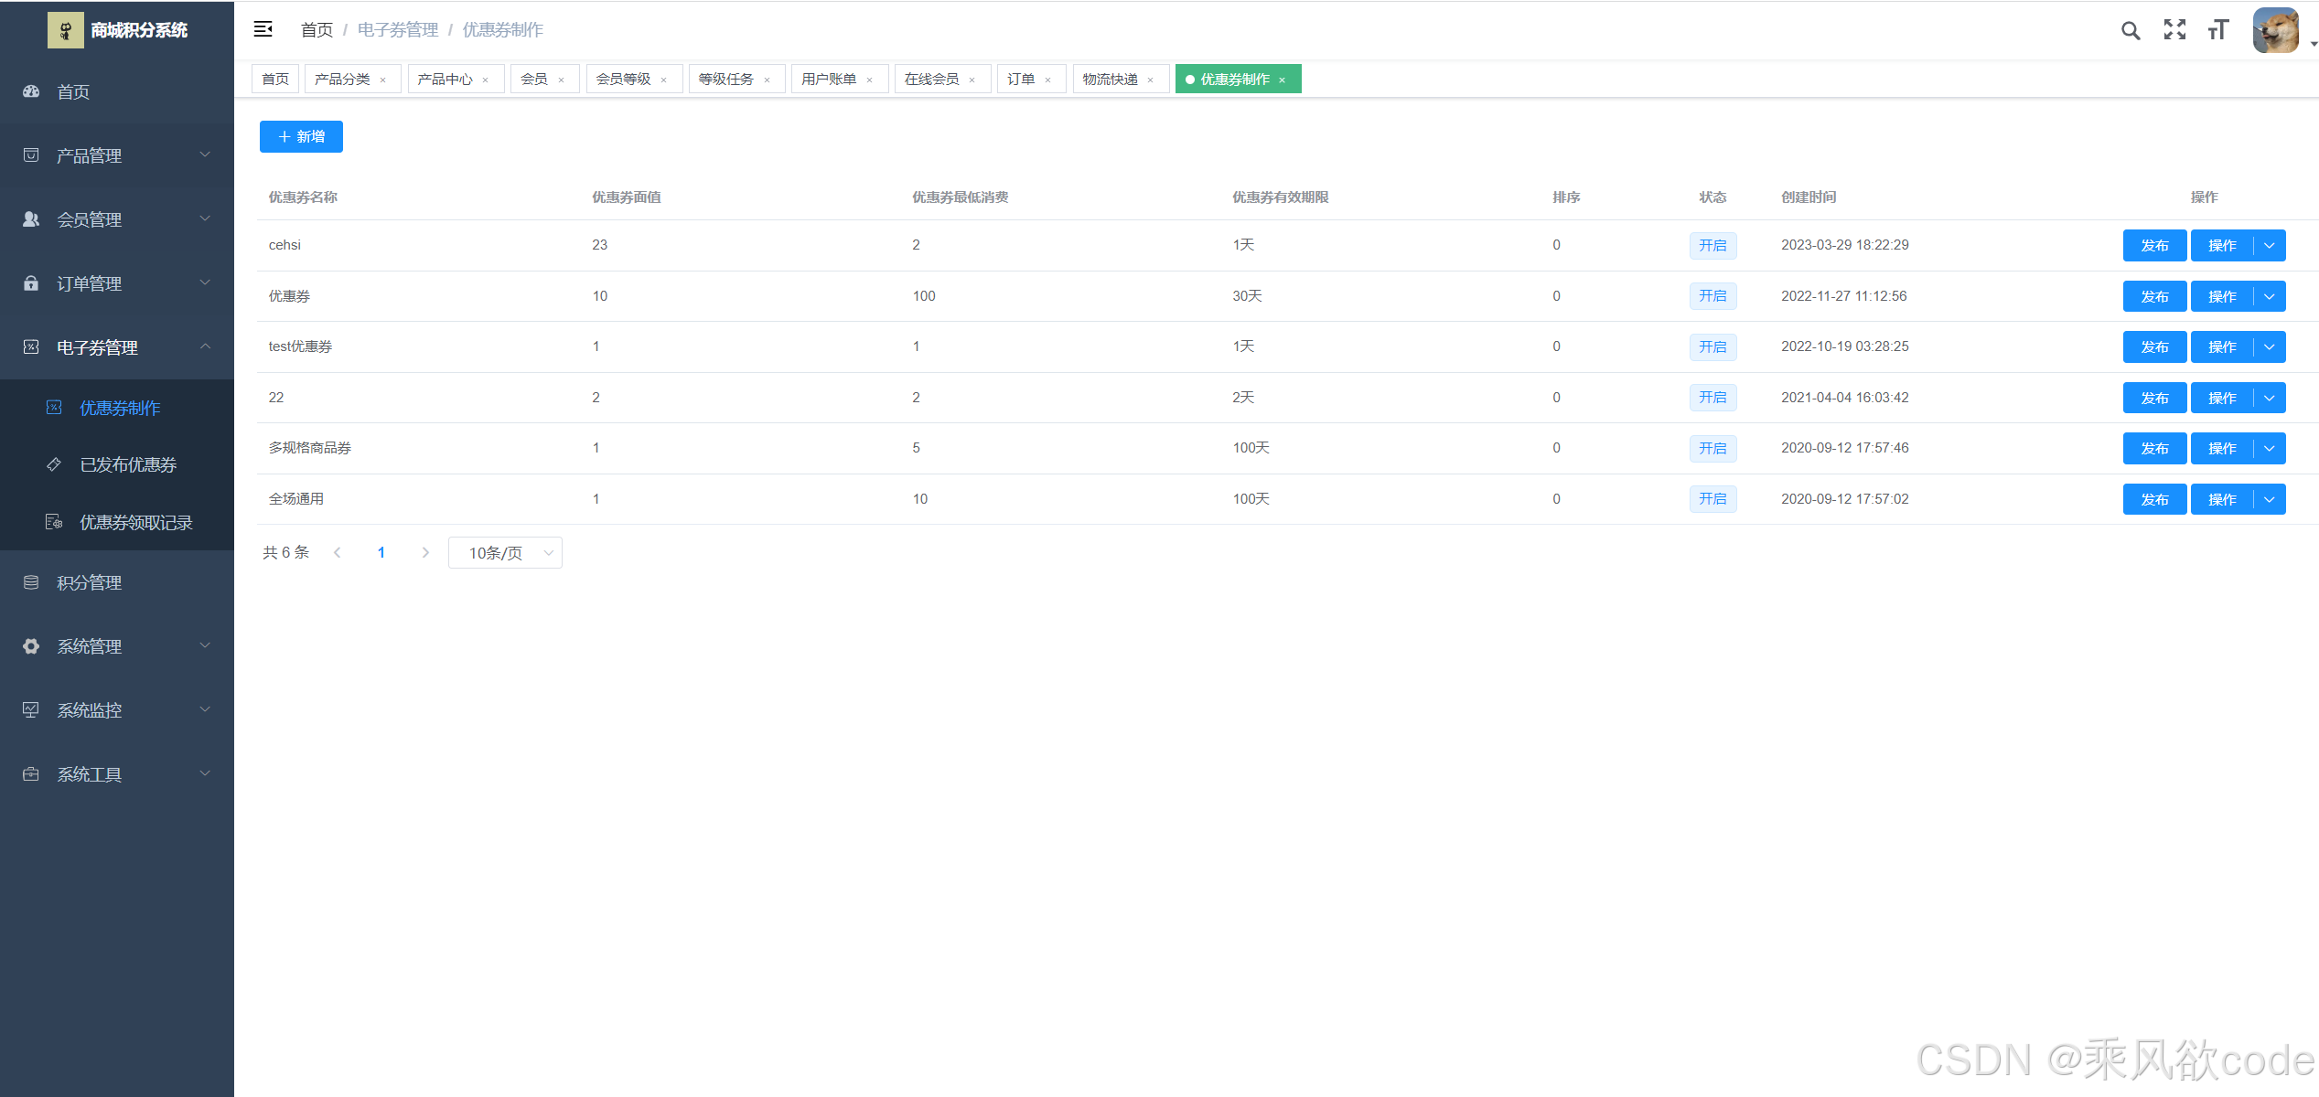The width and height of the screenshot is (2319, 1097).
Task: Click 开启 status tag for test优惠券
Action: pos(1712,346)
